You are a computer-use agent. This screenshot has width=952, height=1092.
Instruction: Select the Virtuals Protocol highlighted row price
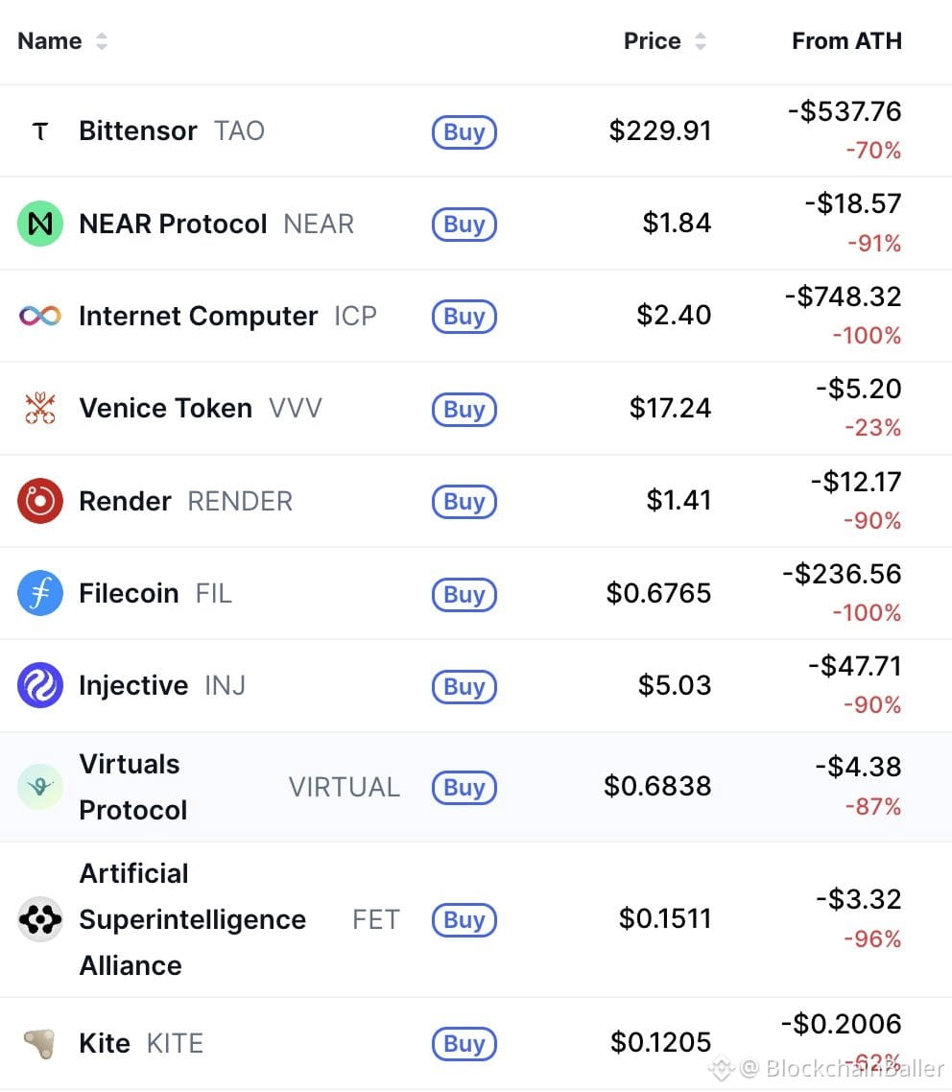[x=657, y=786]
